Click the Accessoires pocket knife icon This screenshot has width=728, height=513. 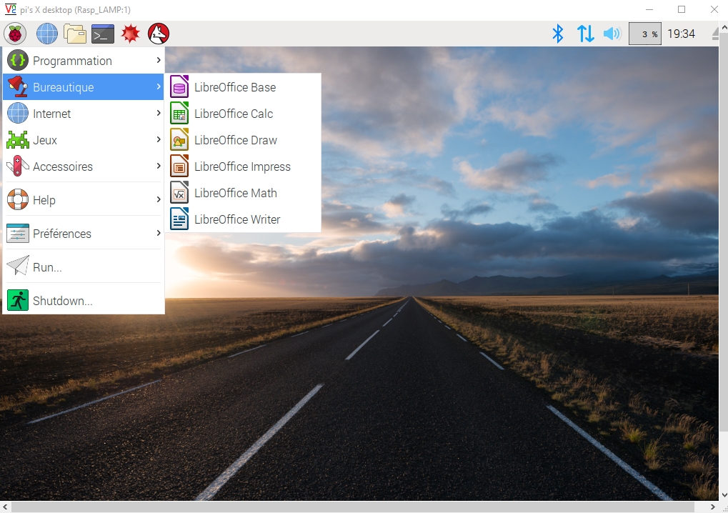pos(18,166)
